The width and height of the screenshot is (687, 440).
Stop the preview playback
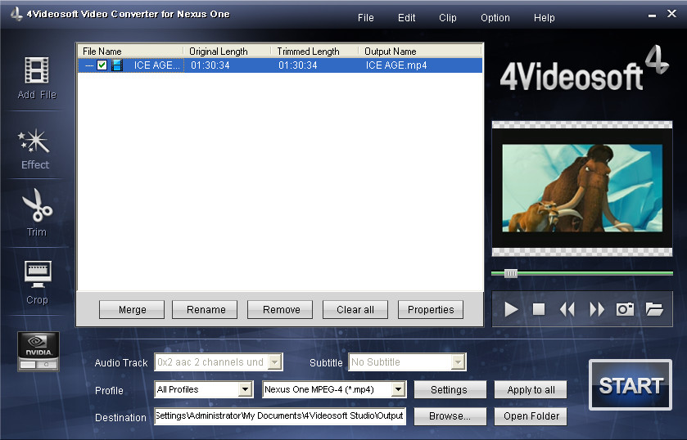coord(539,309)
